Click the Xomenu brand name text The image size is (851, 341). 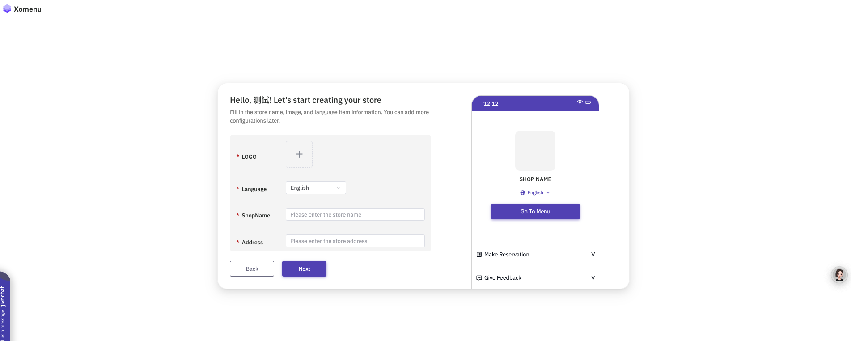(28, 9)
